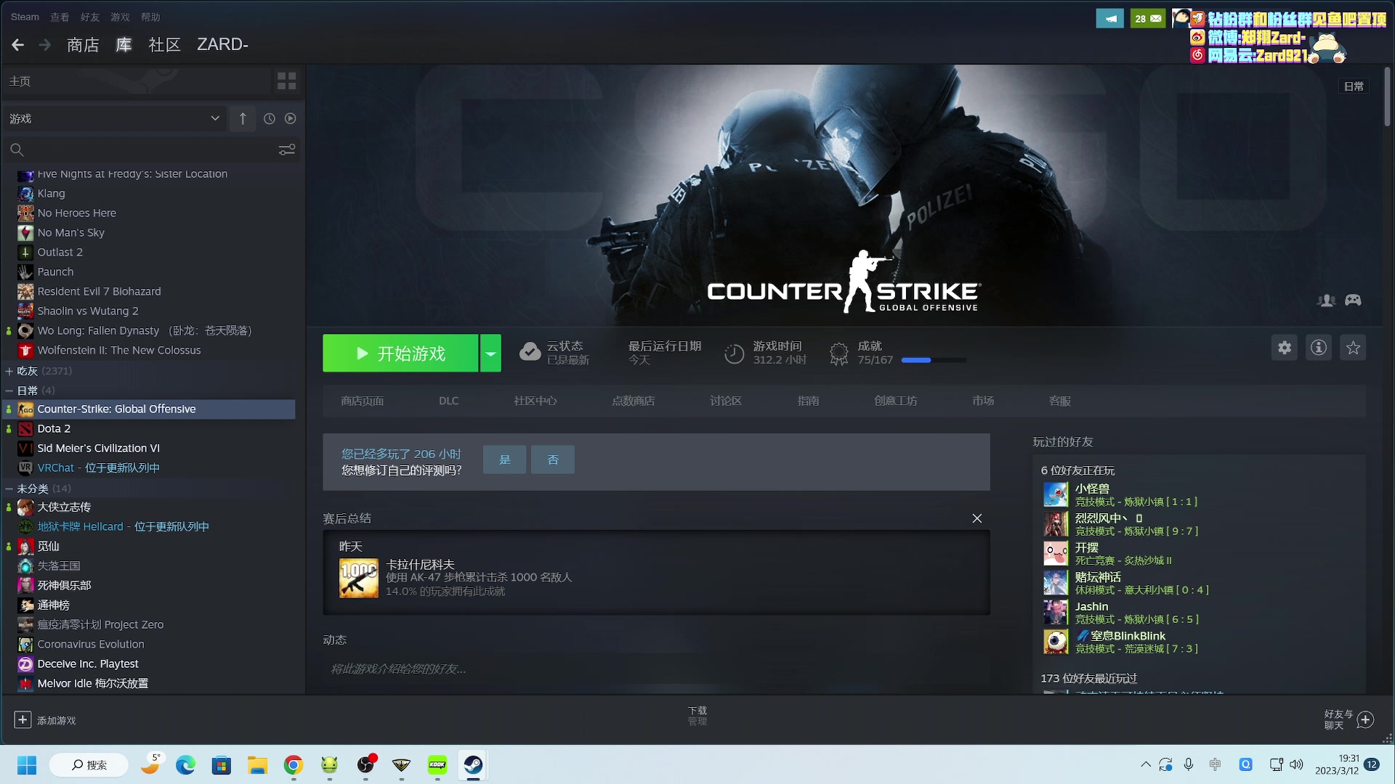The image size is (1395, 784).
Task: Switch library to grid view icon
Action: point(286,81)
